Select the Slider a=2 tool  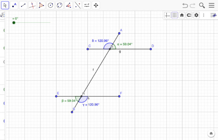tap(87, 5)
